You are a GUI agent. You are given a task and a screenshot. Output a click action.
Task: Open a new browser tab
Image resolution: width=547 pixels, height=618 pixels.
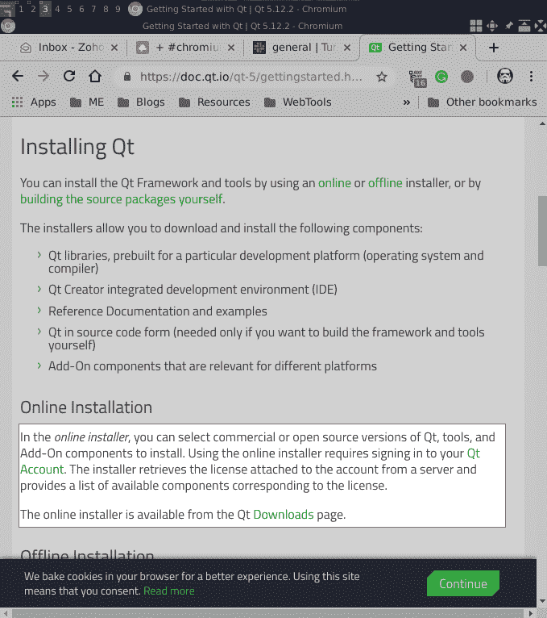coord(494,48)
